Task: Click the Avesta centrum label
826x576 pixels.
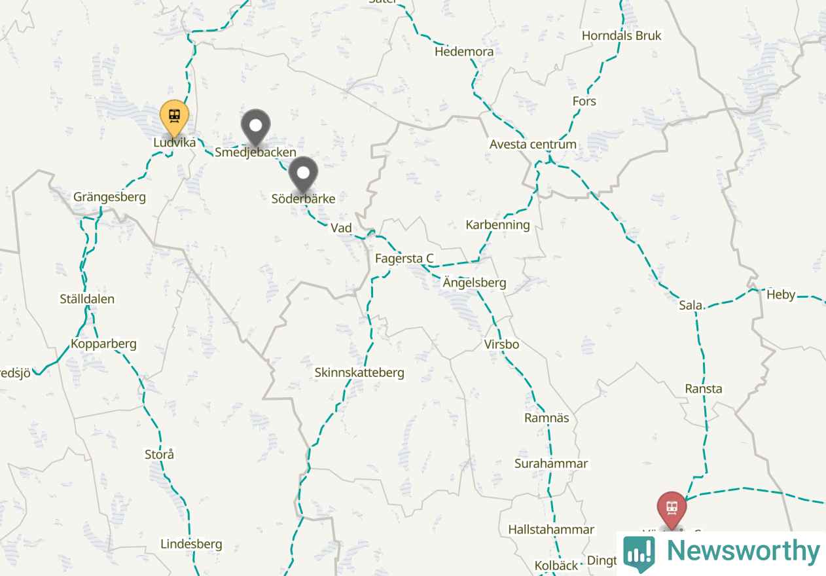Action: tap(533, 144)
